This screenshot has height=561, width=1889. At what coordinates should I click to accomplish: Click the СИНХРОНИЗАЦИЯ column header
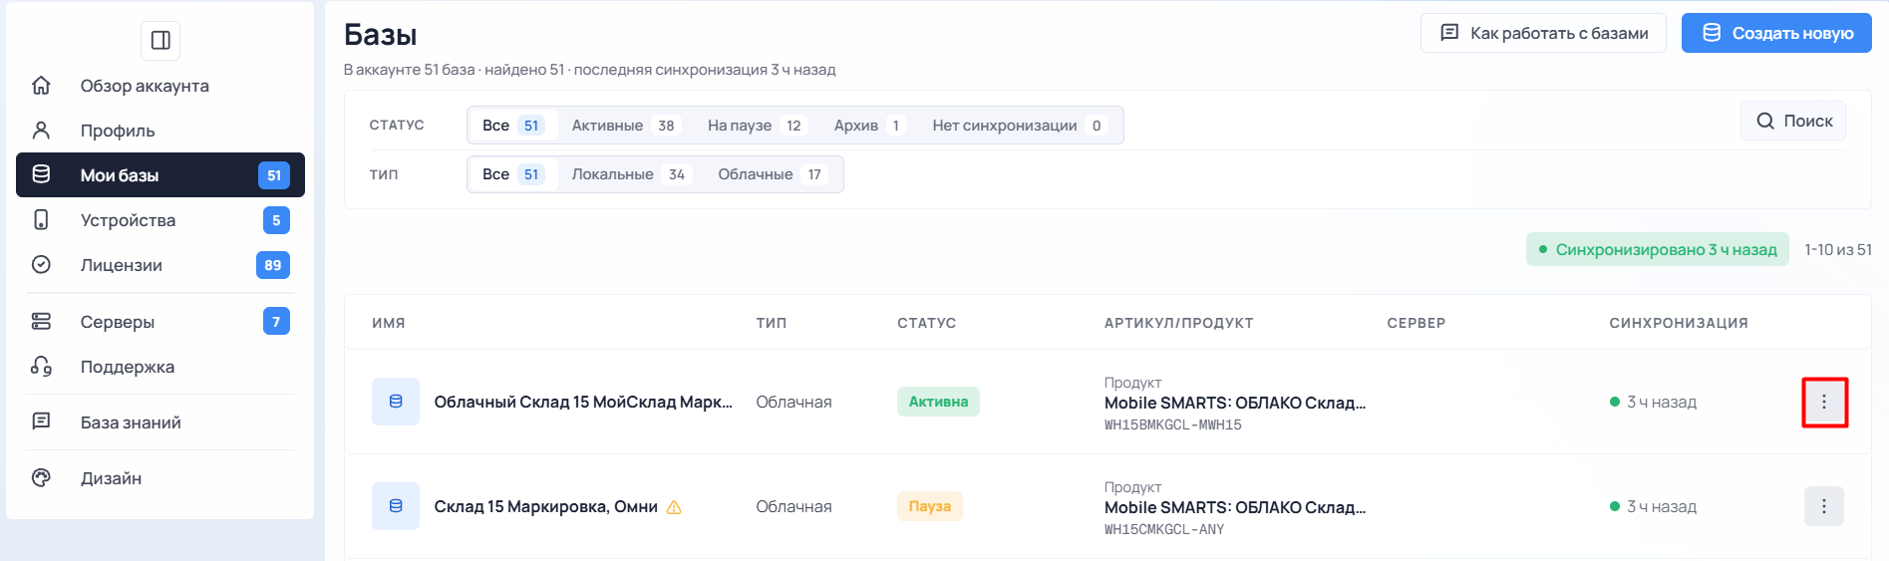pos(1679,323)
